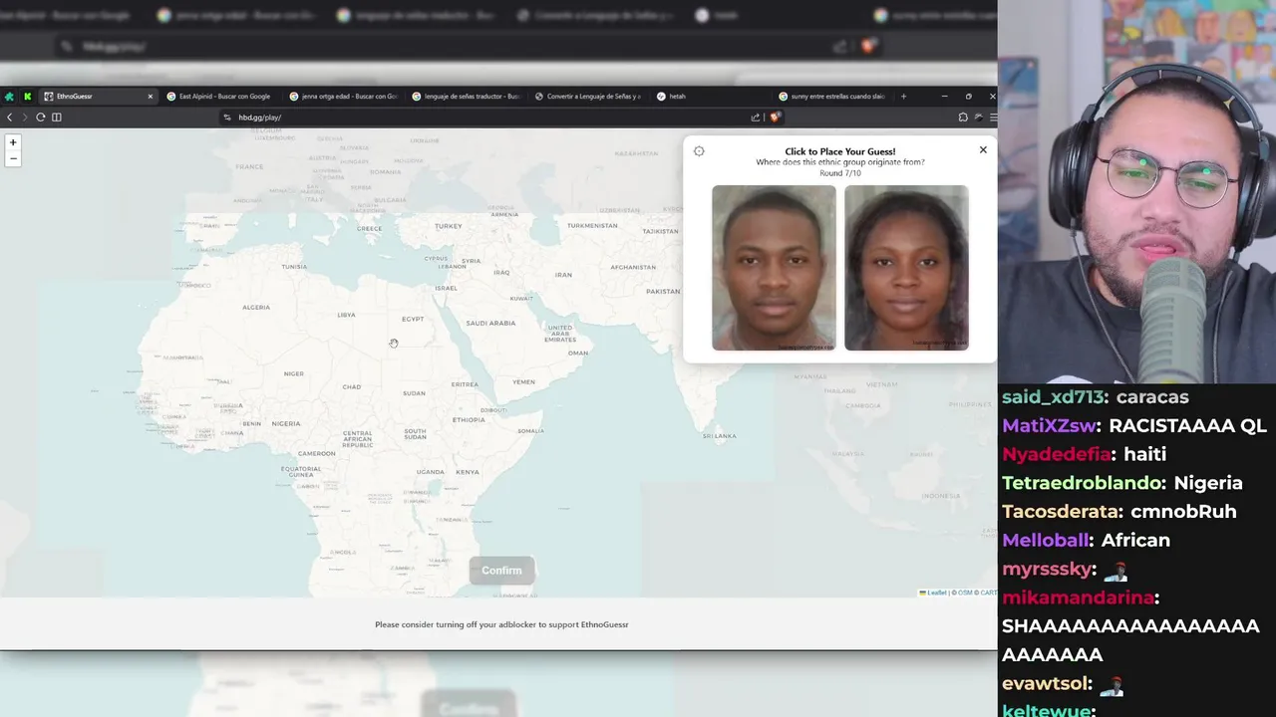Click the Somalia label on the map
The image size is (1276, 717).
(530, 430)
